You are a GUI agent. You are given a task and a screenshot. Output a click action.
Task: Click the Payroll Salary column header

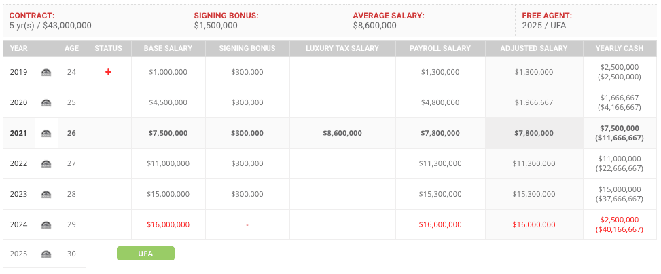pyautogui.click(x=440, y=48)
